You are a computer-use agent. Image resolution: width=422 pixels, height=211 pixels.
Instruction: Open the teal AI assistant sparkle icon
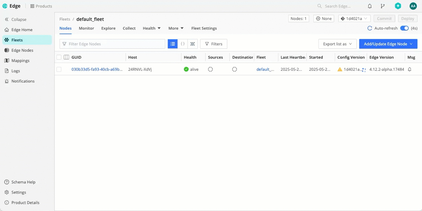tap(398, 6)
